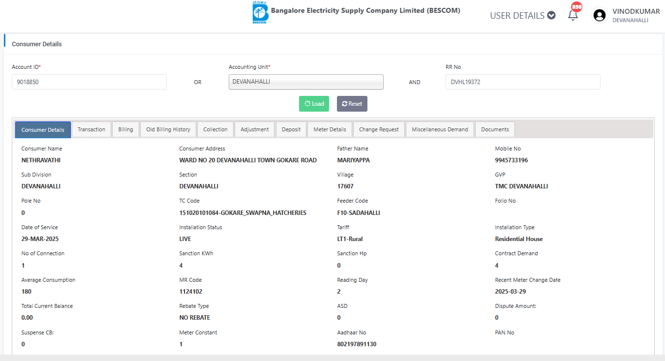Image resolution: width=665 pixels, height=361 pixels.
Task: Open the Old Billing History tab
Action: 168,129
